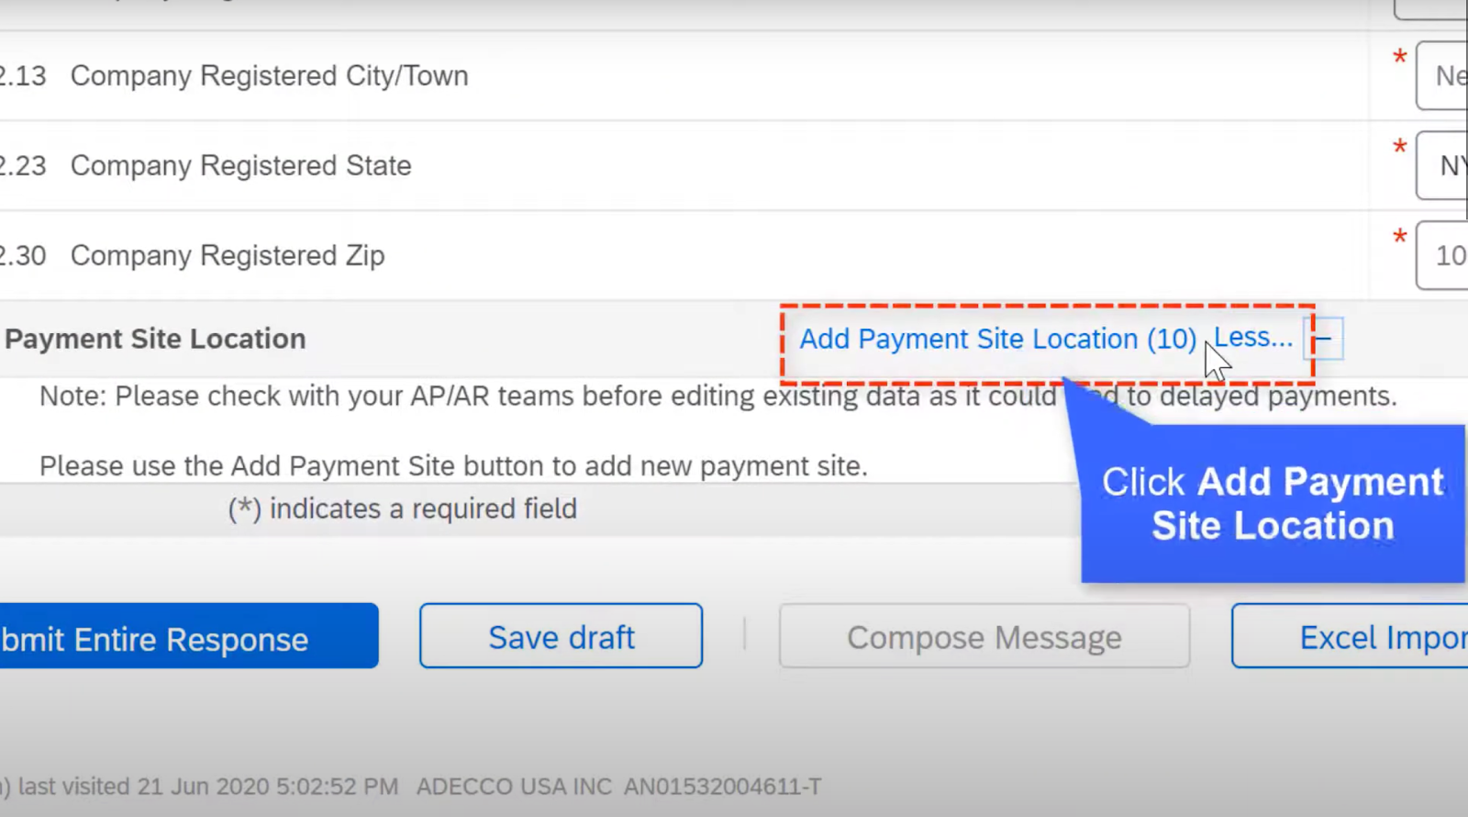
Task: Click the 2.23 Company Registered State label
Action: [x=205, y=165]
